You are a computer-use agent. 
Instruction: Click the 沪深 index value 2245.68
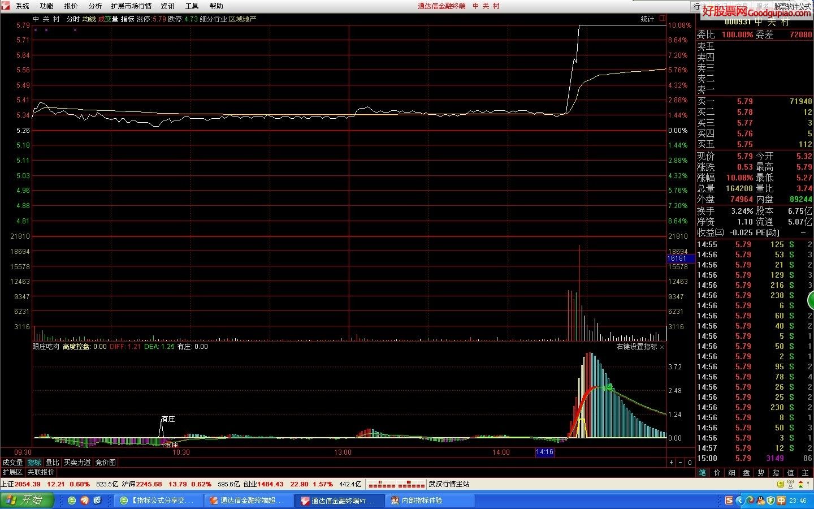point(149,485)
